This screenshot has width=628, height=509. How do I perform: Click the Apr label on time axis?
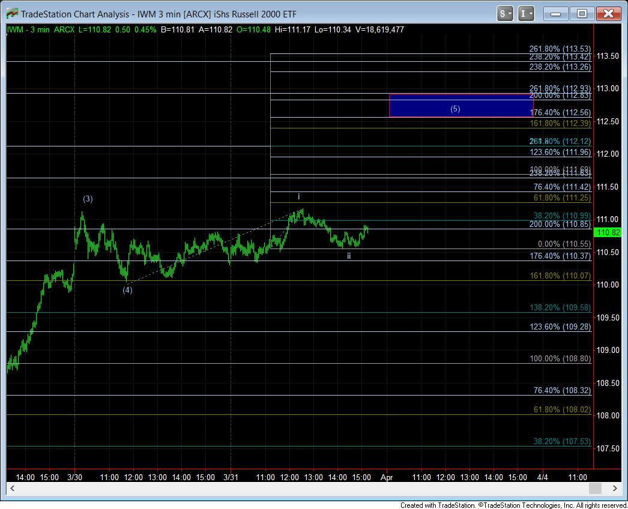(x=387, y=477)
